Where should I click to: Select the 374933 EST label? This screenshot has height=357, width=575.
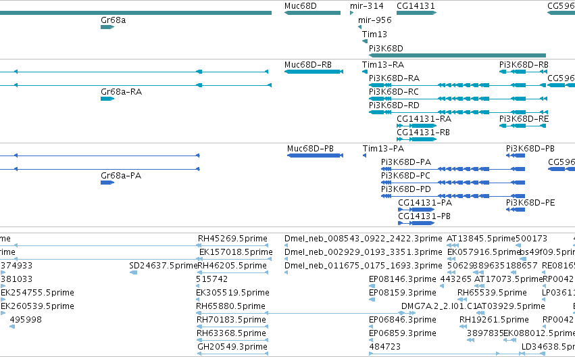click(x=16, y=266)
